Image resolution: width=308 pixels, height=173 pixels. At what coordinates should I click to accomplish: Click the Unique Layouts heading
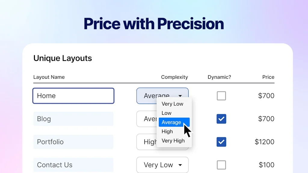coord(63,58)
